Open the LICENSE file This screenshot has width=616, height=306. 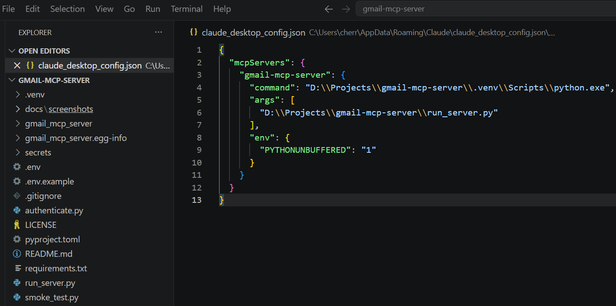41,225
